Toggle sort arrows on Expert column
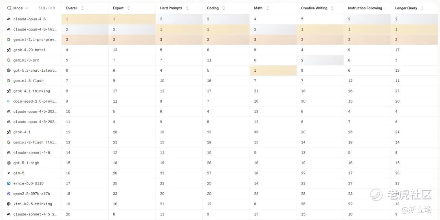The height and width of the screenshot is (220, 440). tap(129, 8)
